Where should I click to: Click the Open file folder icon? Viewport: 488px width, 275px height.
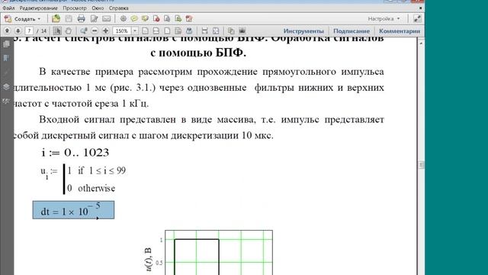click(x=56, y=18)
